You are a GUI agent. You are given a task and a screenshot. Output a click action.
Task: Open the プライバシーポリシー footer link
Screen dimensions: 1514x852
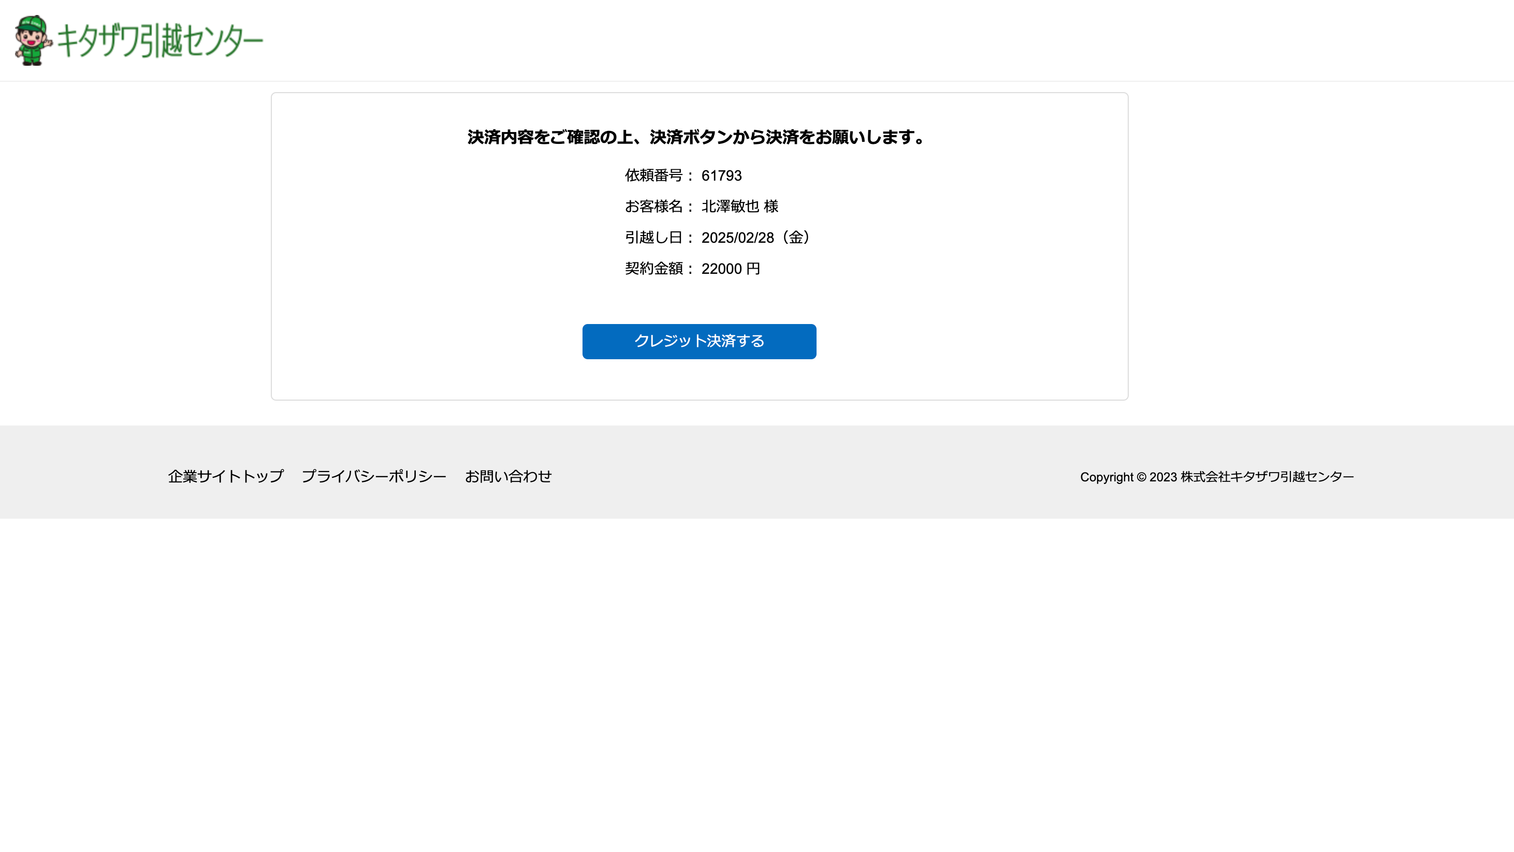pos(374,477)
